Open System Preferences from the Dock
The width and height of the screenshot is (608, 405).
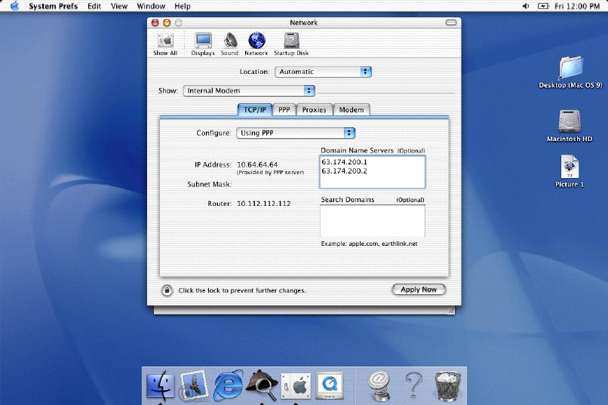tap(296, 386)
